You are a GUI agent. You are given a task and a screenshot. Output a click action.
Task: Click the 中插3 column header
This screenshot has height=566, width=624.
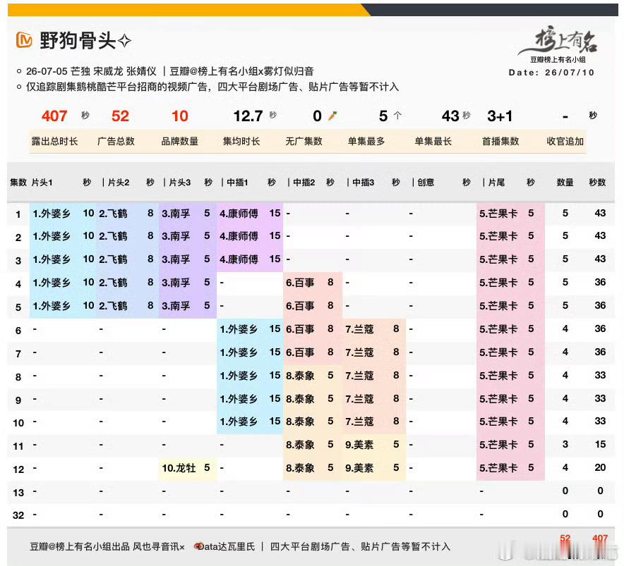[364, 183]
